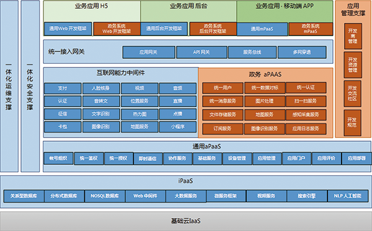
Task: Click the API网关 box
Action: coord(201,53)
